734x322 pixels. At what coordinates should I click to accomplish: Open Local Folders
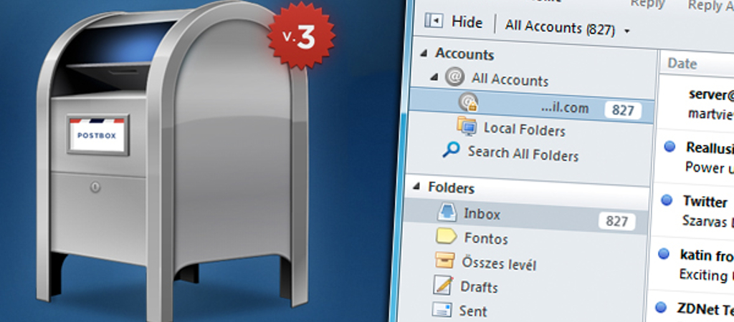click(524, 129)
